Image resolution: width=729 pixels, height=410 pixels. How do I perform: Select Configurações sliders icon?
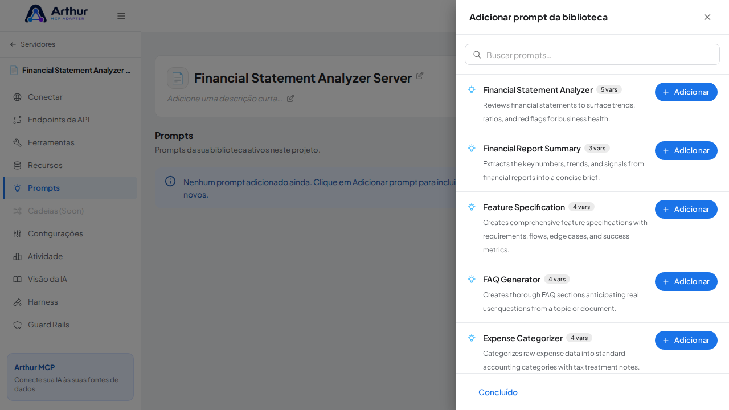click(17, 233)
